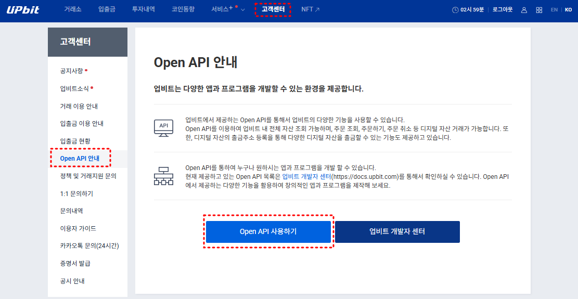This screenshot has height=299, width=578.
Task: Click the network diagram icon
Action: pyautogui.click(x=163, y=176)
